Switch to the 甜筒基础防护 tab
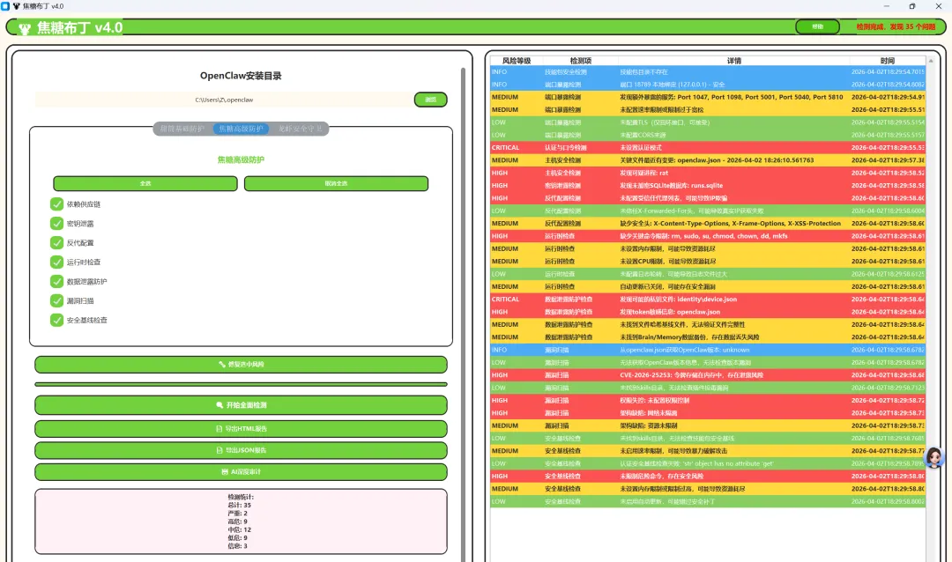The image size is (952, 562). click(x=182, y=129)
